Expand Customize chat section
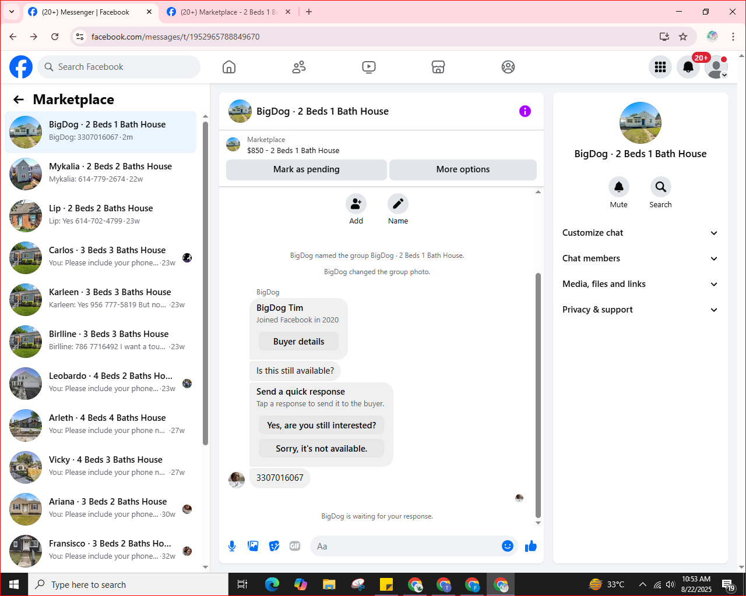This screenshot has height=596, width=746. 640,233
